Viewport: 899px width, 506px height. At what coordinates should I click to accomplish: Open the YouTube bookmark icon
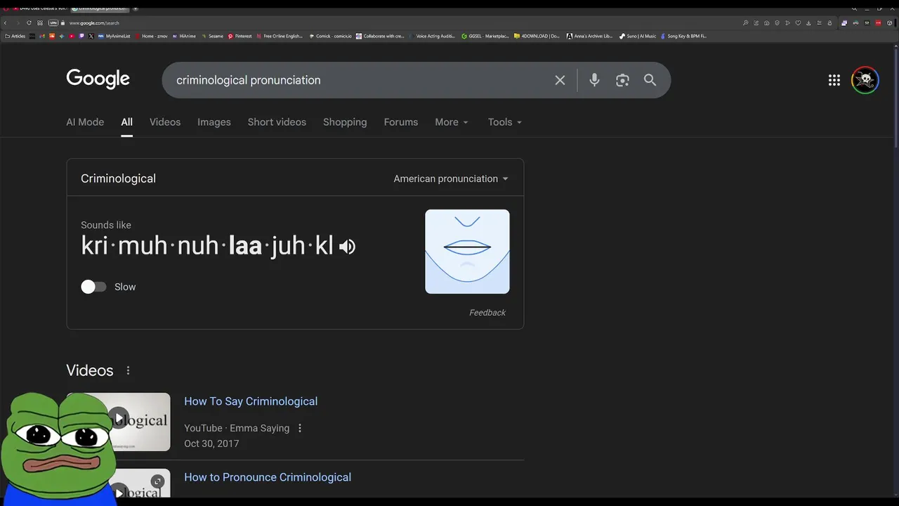[72, 36]
